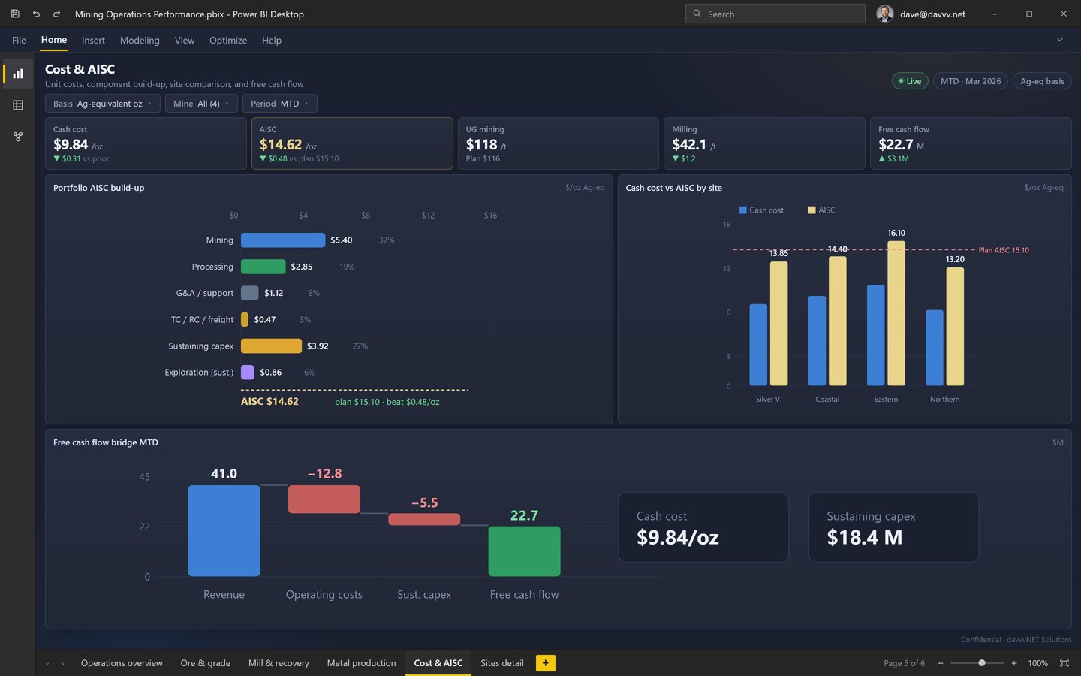Select the Mining bar in AISC build-up
This screenshot has width=1081, height=676.
283,240
